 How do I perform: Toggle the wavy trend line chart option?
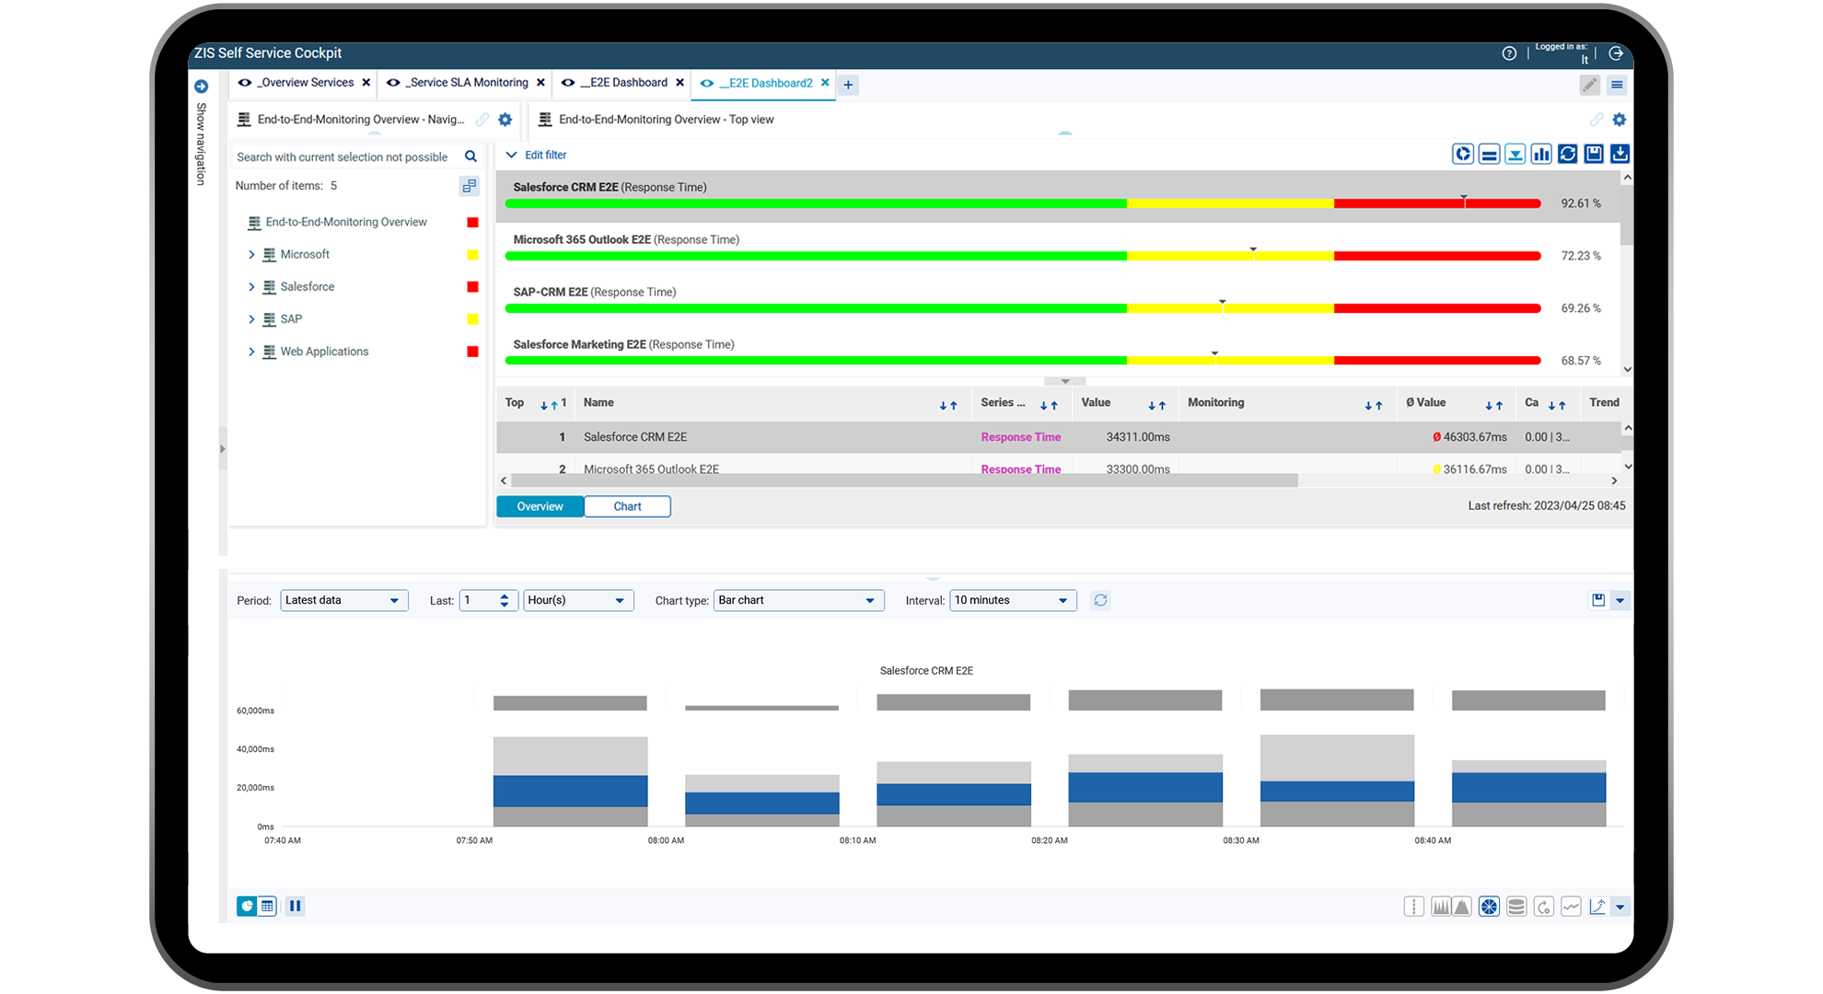pos(1571,907)
